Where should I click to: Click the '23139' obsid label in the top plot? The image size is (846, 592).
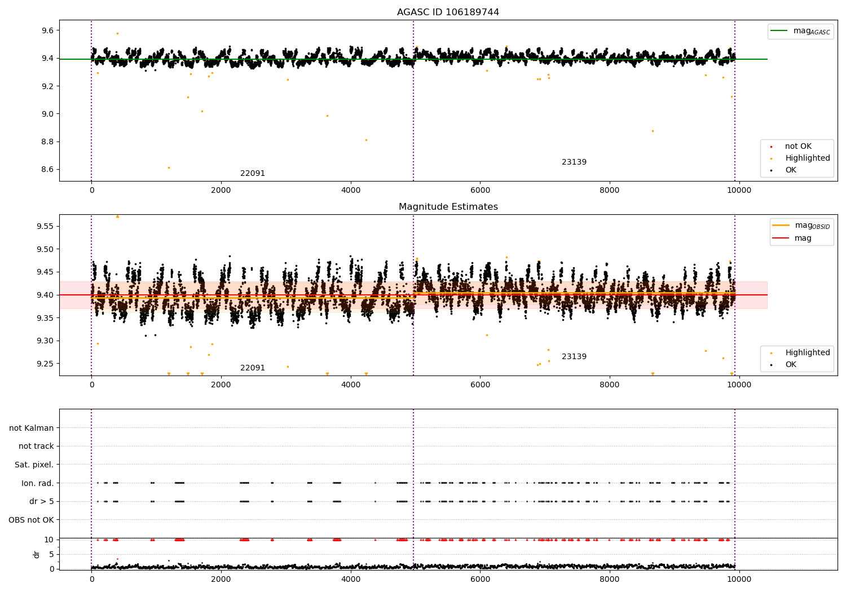[574, 162]
